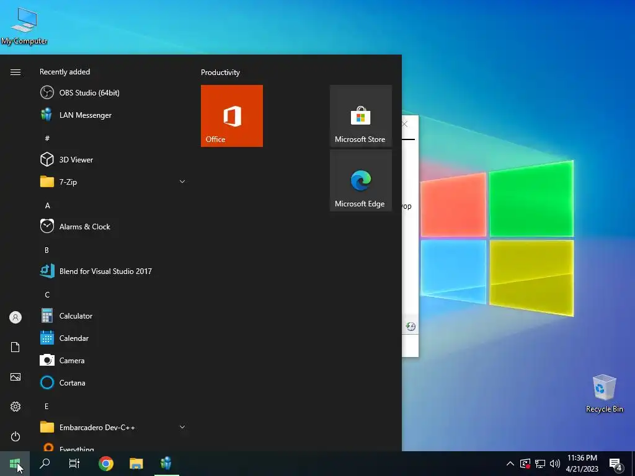This screenshot has height=476, width=635.
Task: Open taskbar Search magnifier
Action: pyautogui.click(x=45, y=464)
